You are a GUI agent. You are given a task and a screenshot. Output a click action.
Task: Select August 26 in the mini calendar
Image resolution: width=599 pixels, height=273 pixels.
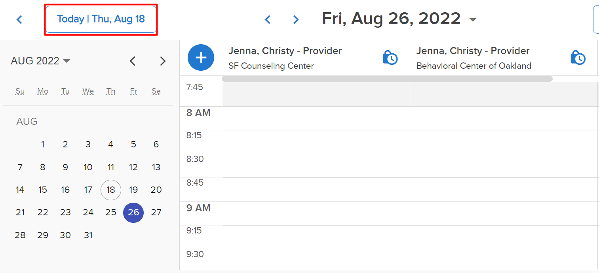pos(133,213)
